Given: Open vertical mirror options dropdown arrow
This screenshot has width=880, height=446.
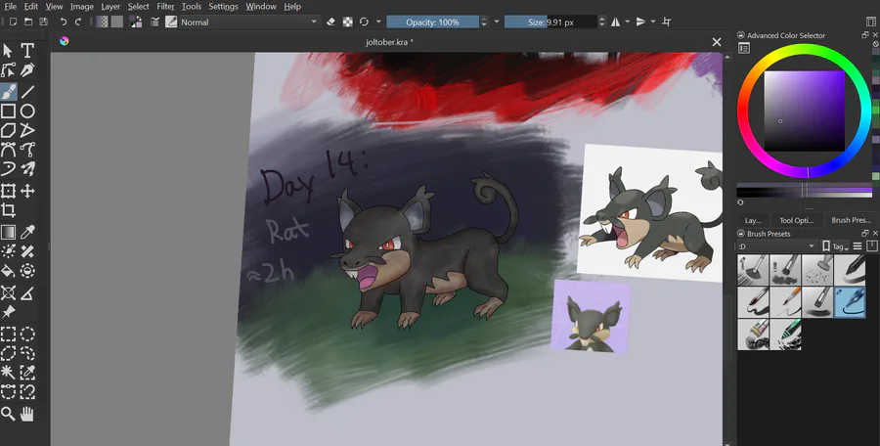Looking at the screenshot, I should click(653, 22).
